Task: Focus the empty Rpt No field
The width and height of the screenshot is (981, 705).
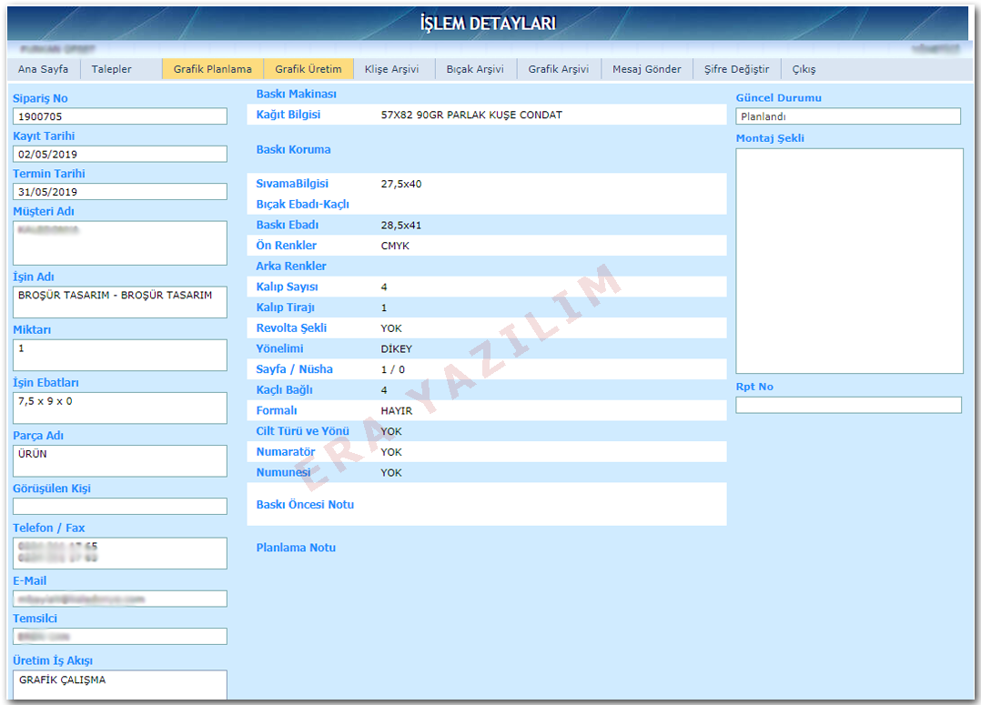Action: pos(848,406)
